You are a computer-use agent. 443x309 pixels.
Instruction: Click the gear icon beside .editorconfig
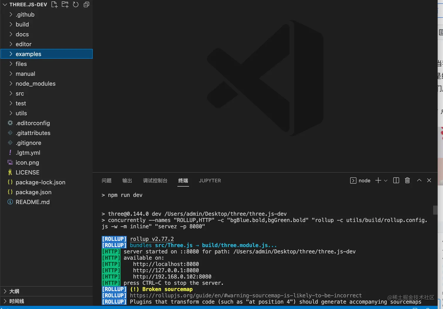[10, 123]
